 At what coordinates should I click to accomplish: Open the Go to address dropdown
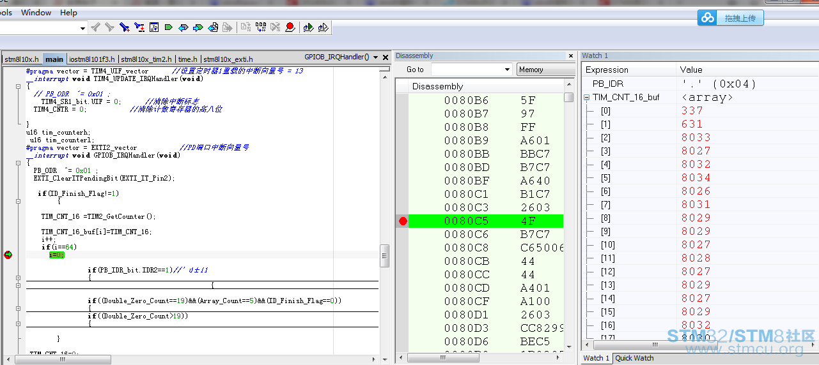tap(508, 70)
